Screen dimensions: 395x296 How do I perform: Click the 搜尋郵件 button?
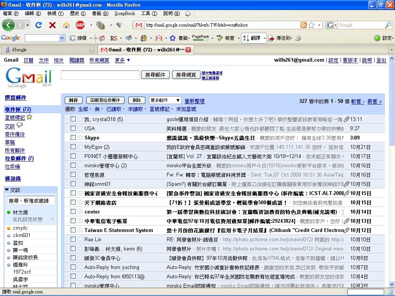(x=155, y=75)
